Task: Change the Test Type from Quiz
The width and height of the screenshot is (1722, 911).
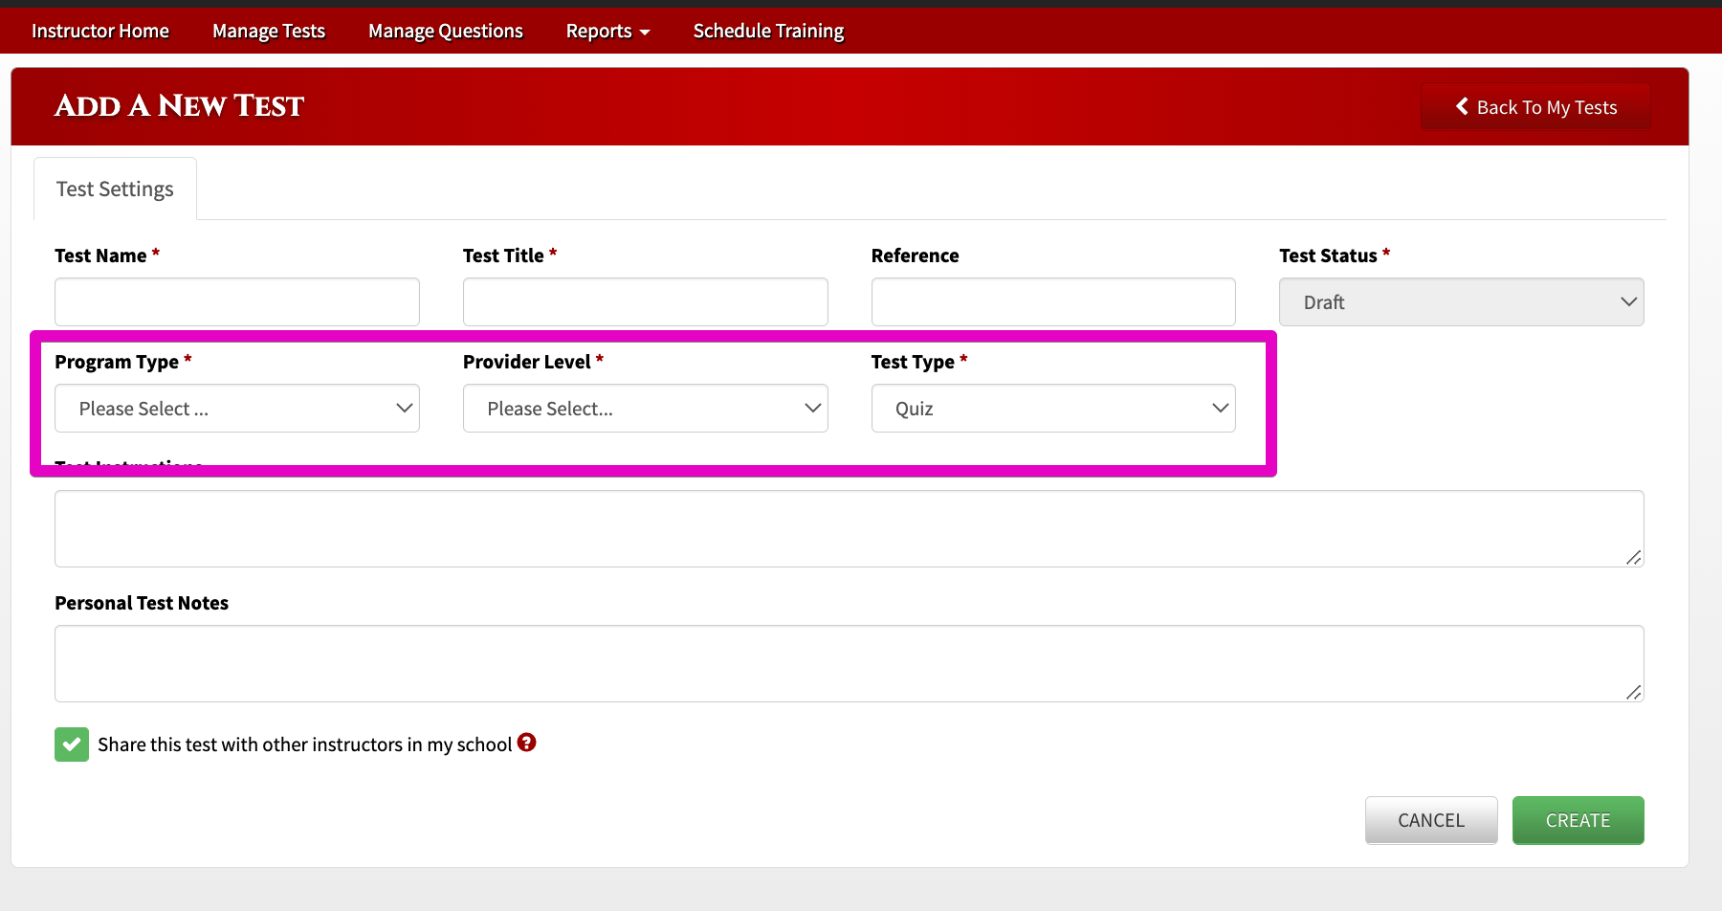Action: point(1052,408)
